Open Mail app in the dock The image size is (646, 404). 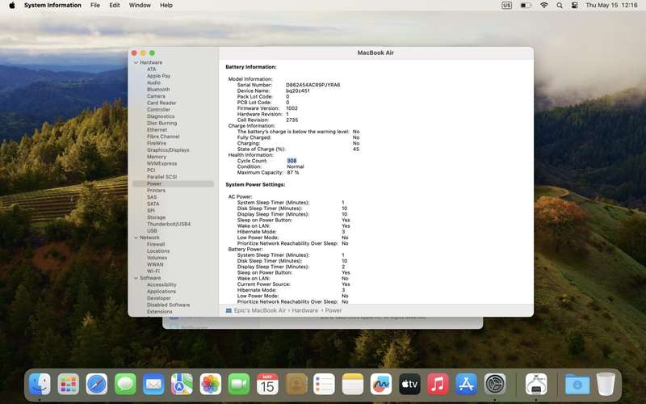(153, 385)
